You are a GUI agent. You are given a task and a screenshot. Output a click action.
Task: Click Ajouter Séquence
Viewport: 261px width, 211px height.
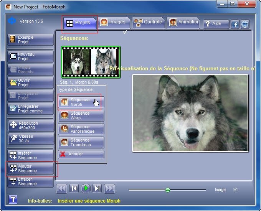coord(31,168)
